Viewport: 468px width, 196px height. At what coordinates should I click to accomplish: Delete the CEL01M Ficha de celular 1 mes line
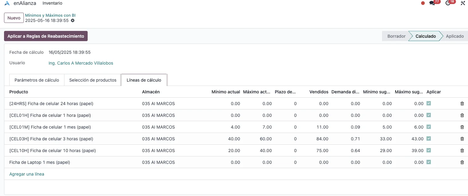[462, 127]
